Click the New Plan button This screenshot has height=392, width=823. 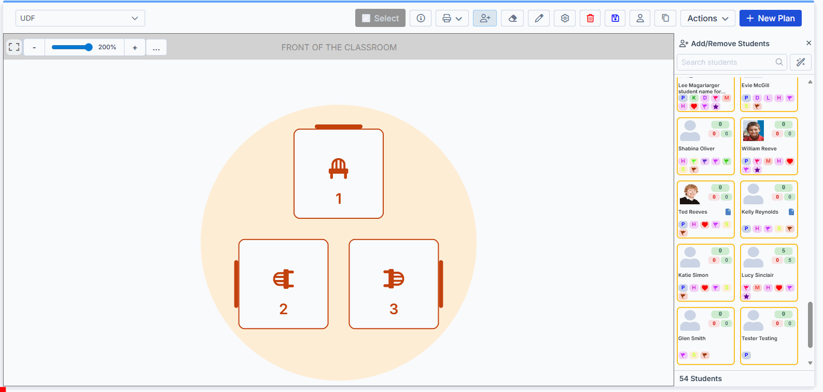(x=770, y=18)
